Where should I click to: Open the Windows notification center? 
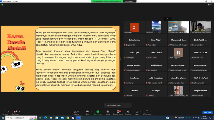coord(210,118)
